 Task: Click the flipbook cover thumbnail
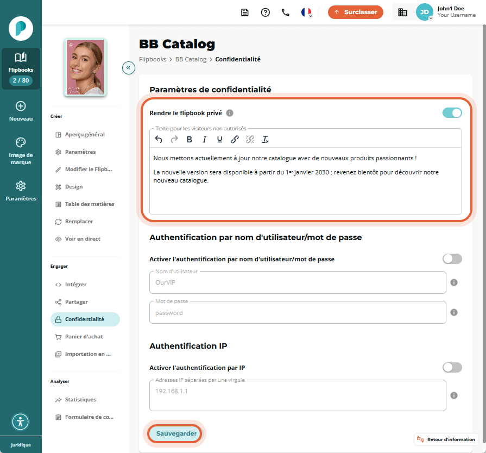pos(85,67)
